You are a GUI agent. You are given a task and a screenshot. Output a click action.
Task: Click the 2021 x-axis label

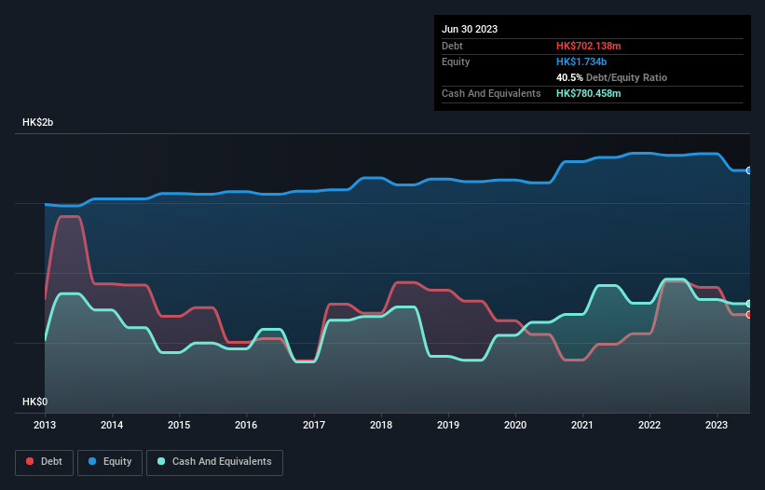[x=582, y=425]
